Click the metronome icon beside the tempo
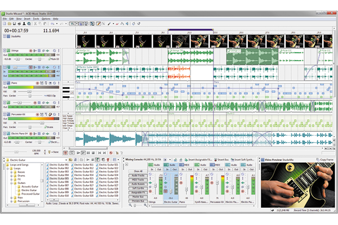338x225 pixels. pos(48,152)
